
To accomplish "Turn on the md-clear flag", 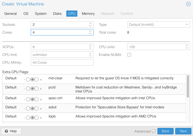I will point(37,80).
